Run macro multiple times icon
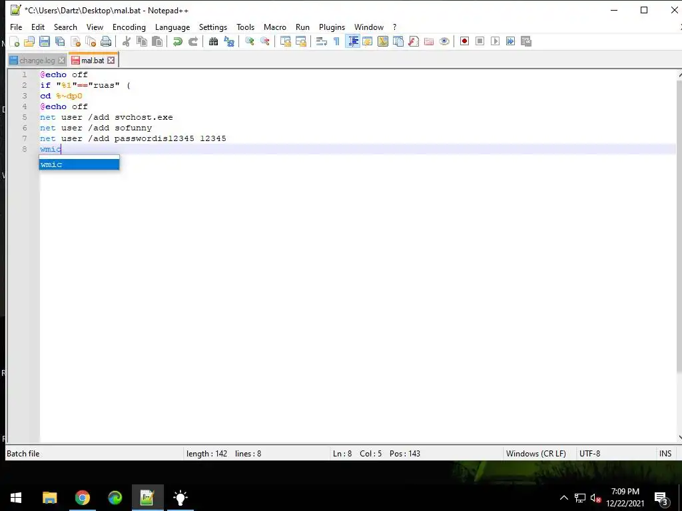The height and width of the screenshot is (511, 682). coord(511,41)
